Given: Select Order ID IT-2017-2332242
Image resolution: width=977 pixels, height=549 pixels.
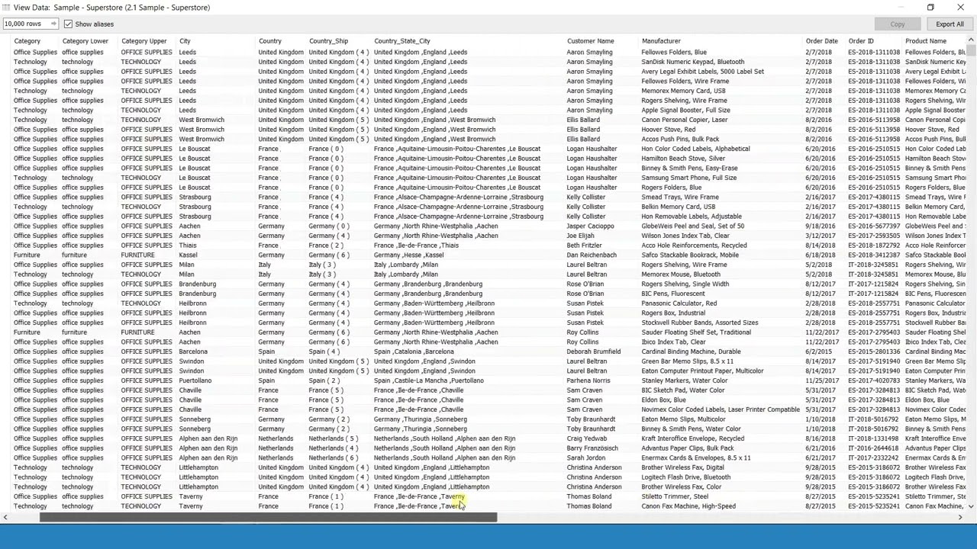Looking at the screenshot, I should point(874,458).
